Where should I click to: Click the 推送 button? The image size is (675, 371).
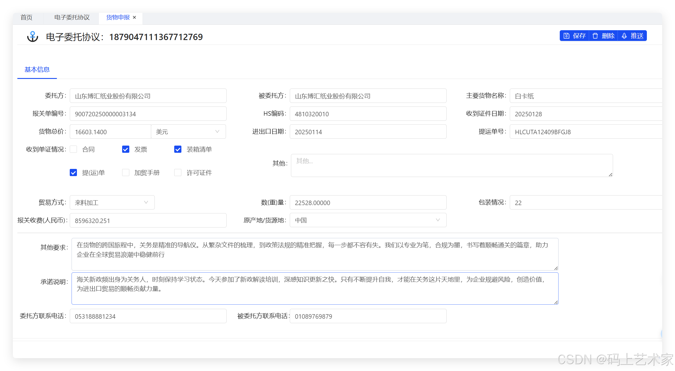[632, 36]
